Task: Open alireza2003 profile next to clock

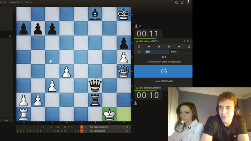Action: pyautogui.click(x=151, y=42)
